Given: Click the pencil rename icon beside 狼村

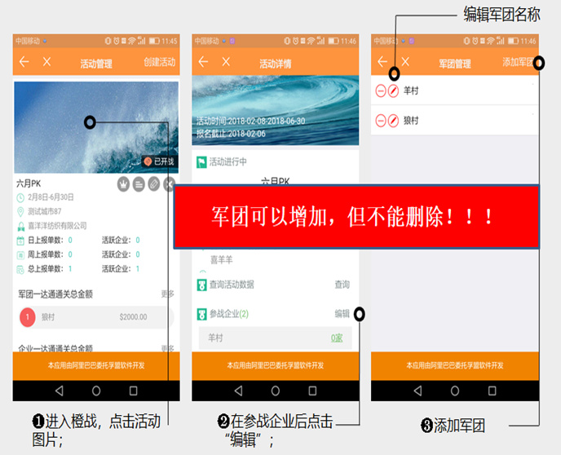Looking at the screenshot, I should click(394, 121).
